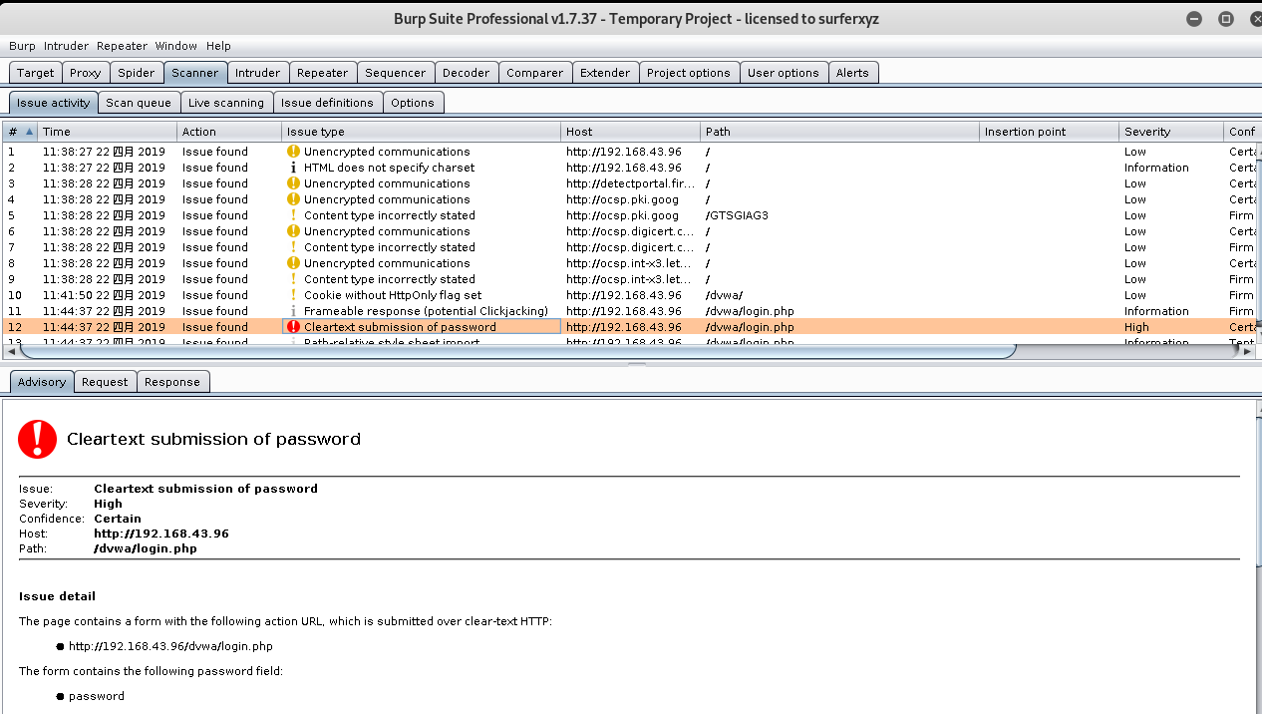Select the HTML does not specify charset row

coord(630,168)
